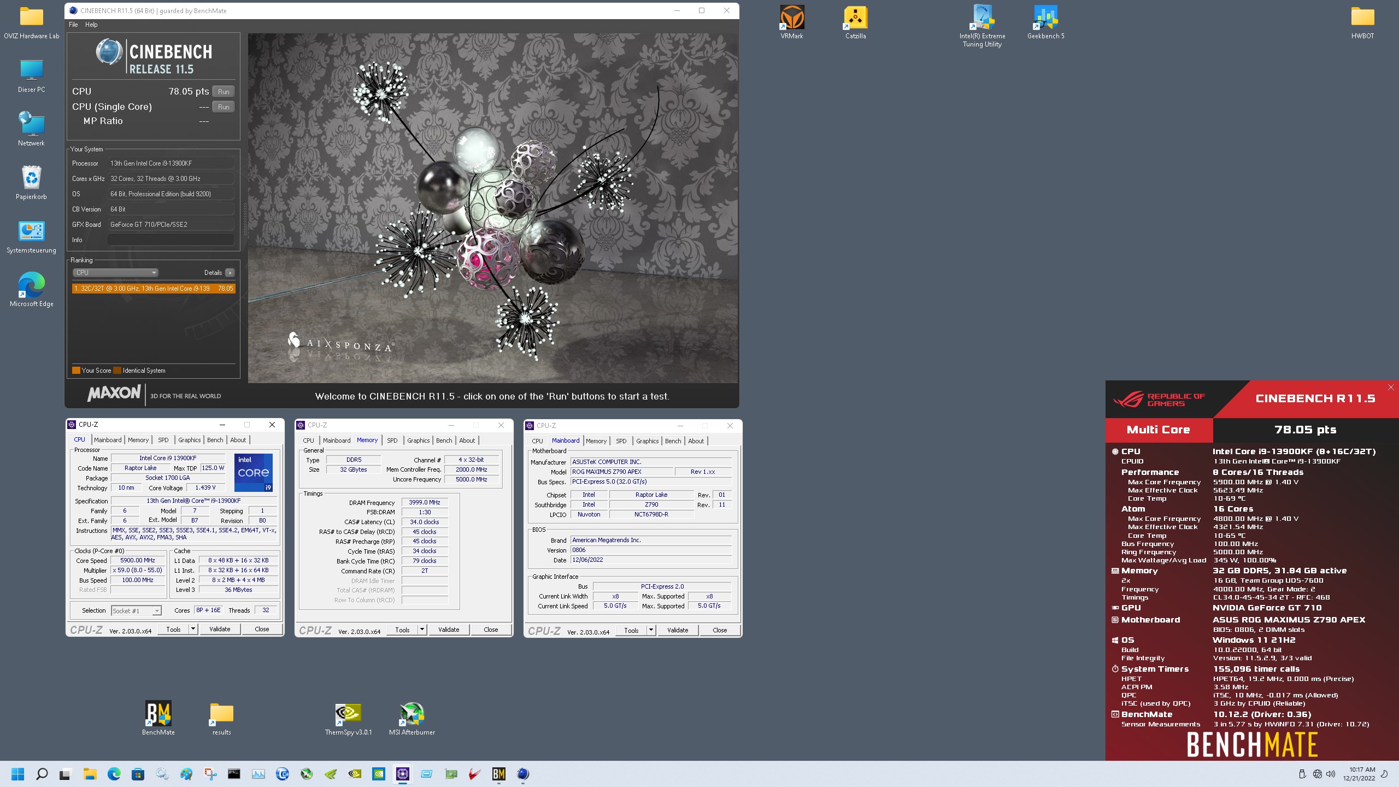Viewport: 1399px width, 787px height.
Task: Click the '78.05 pts' Multi Core score in BenchMate
Action: tap(1306, 430)
